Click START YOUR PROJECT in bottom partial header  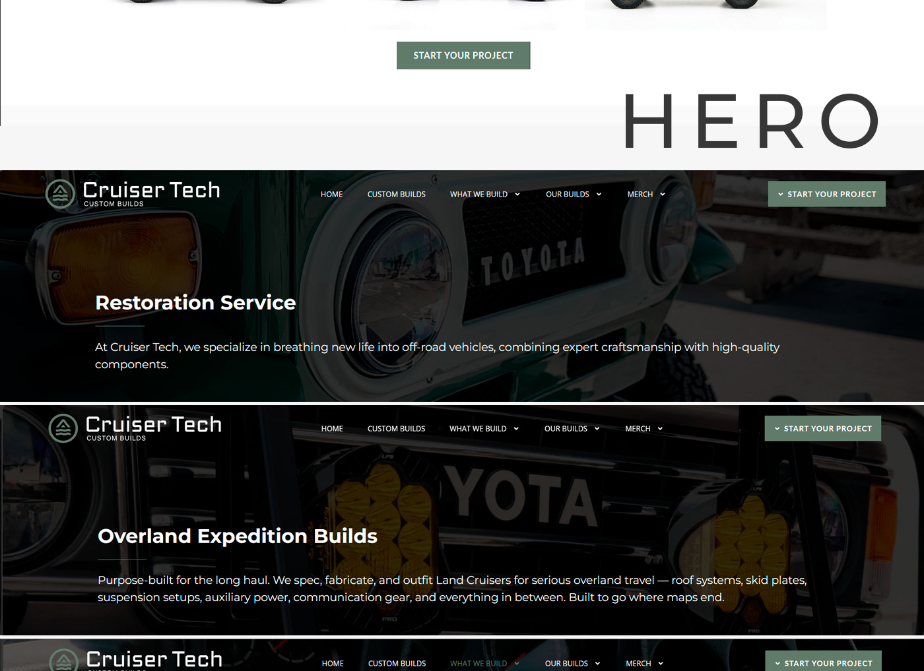click(x=824, y=661)
